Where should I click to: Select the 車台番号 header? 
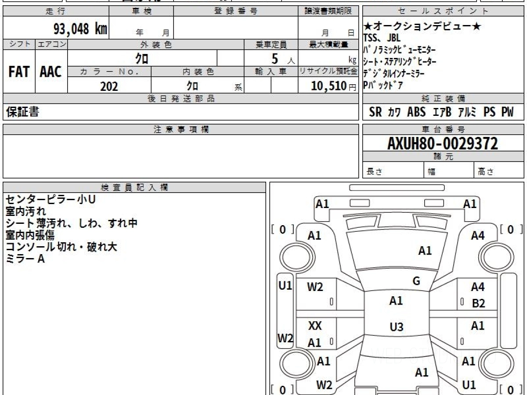click(x=444, y=129)
